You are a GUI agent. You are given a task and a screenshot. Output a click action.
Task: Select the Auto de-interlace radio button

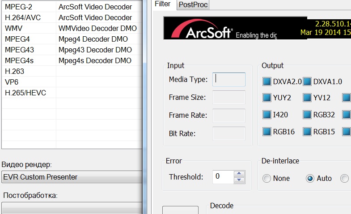point(310,179)
